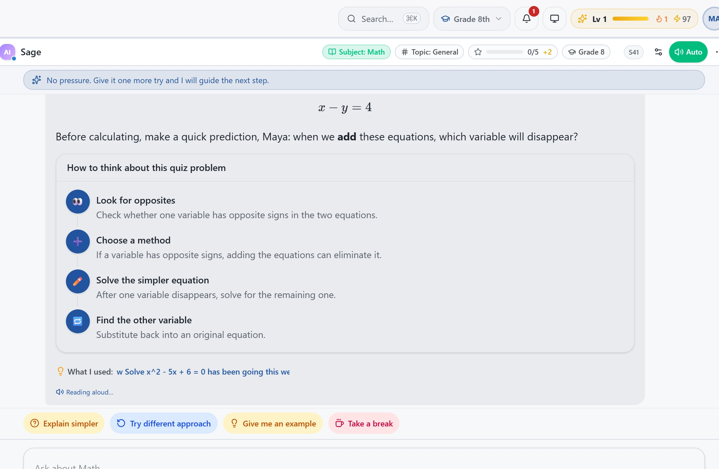Click Give me an example button
Screen dimensions: 719x469
coord(273,423)
